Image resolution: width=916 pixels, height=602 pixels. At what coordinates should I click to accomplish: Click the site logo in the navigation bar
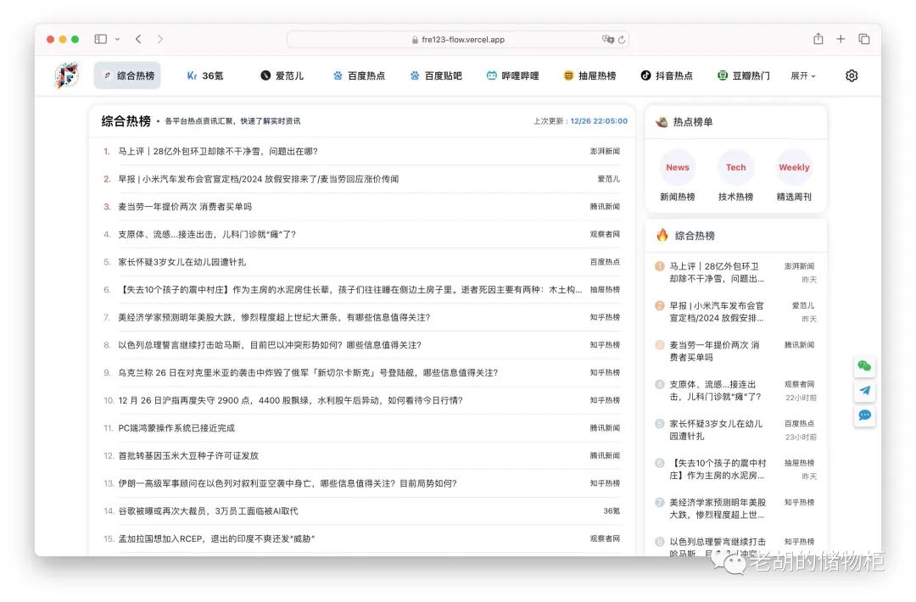67,75
